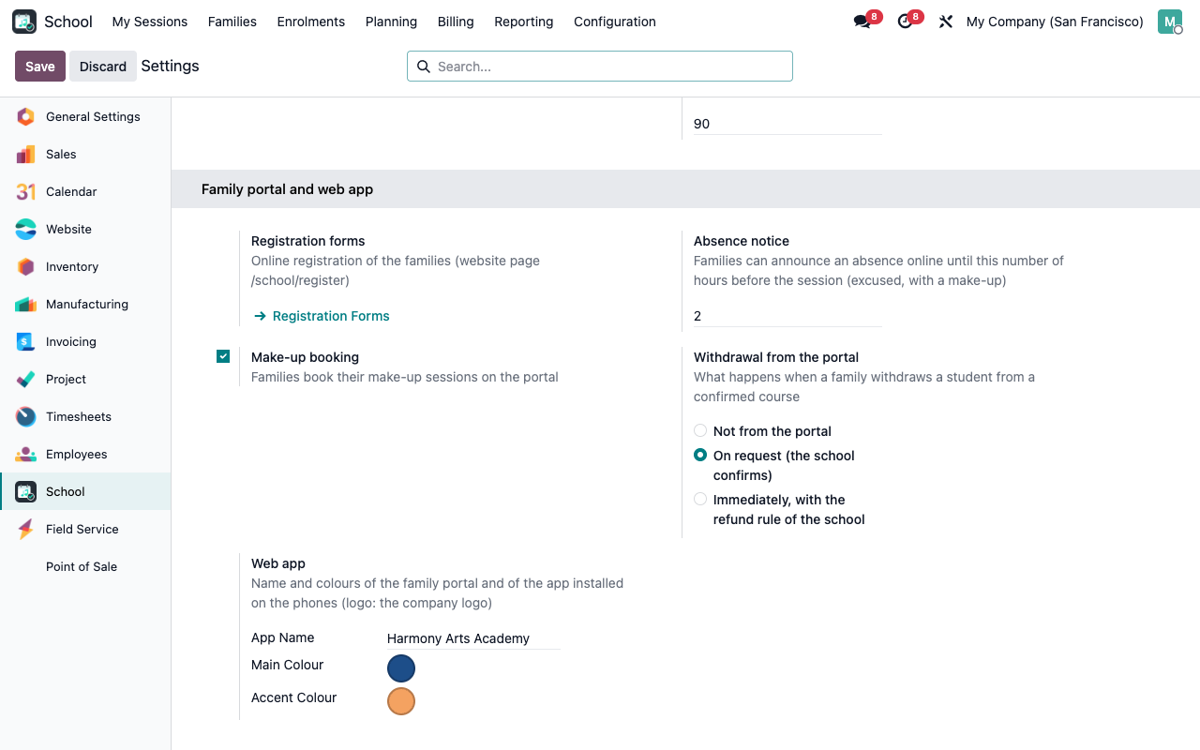Click the Invoicing dollar document icon
The height and width of the screenshot is (750, 1200).
point(26,341)
